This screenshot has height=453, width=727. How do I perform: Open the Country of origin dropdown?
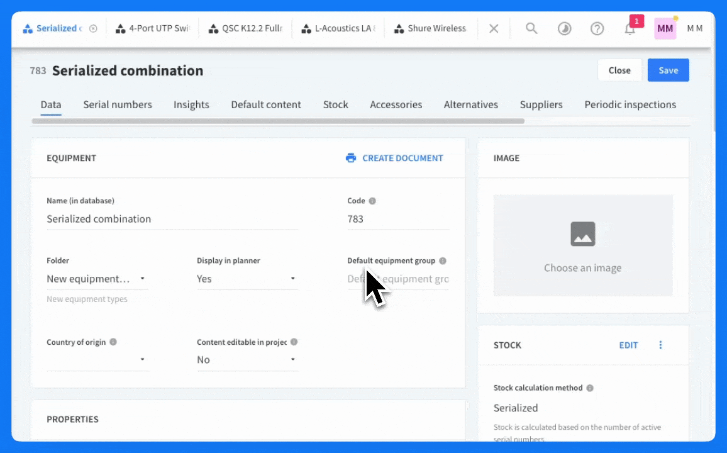point(143,360)
